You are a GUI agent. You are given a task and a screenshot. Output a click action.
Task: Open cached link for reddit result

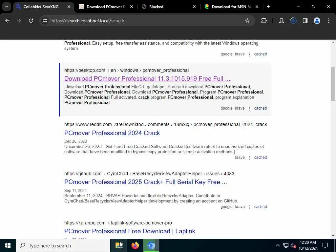260,157
